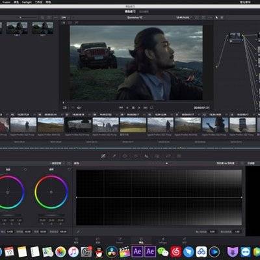Open the Photos app in dock
This screenshot has height=260, width=260.
click(x=60, y=252)
